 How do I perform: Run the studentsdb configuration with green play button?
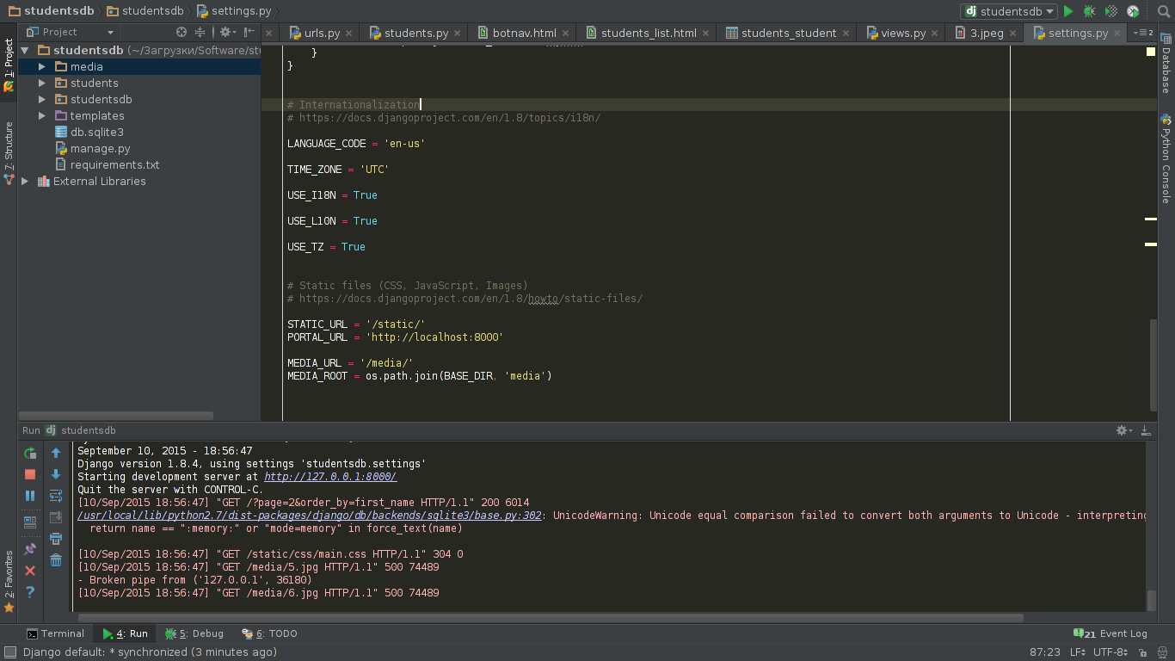(1068, 11)
